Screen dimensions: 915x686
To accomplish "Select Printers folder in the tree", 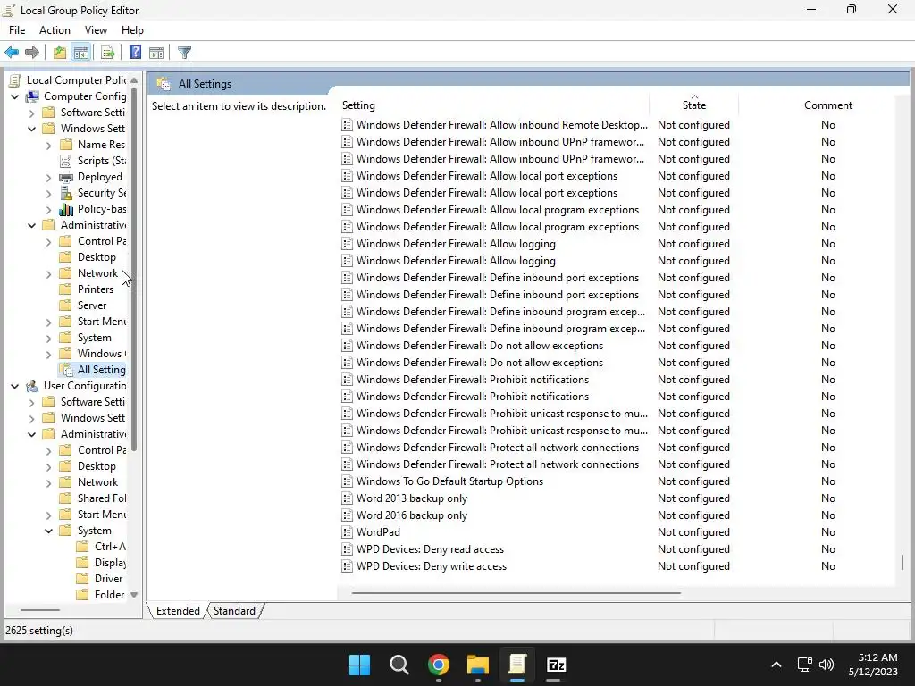I will (x=96, y=289).
